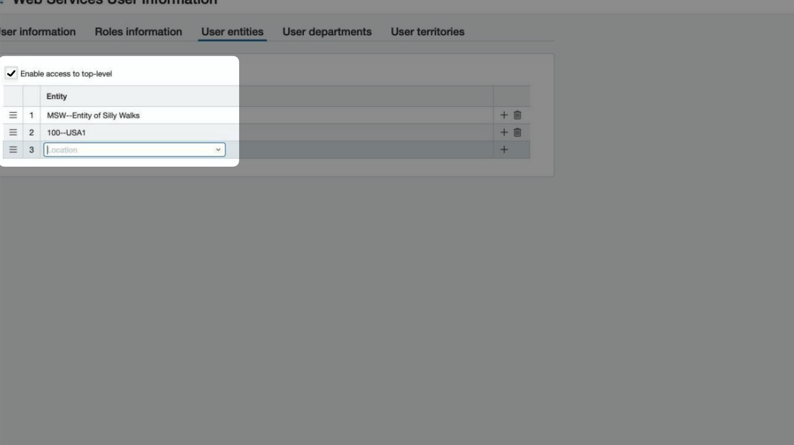Screen dimensions: 794x445
Task: Click the row 2 drag handle icon
Action: [13, 133]
